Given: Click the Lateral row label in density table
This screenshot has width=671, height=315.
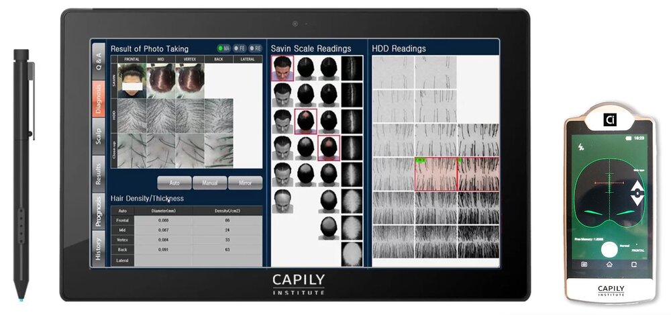Looking at the screenshot, I should [122, 261].
